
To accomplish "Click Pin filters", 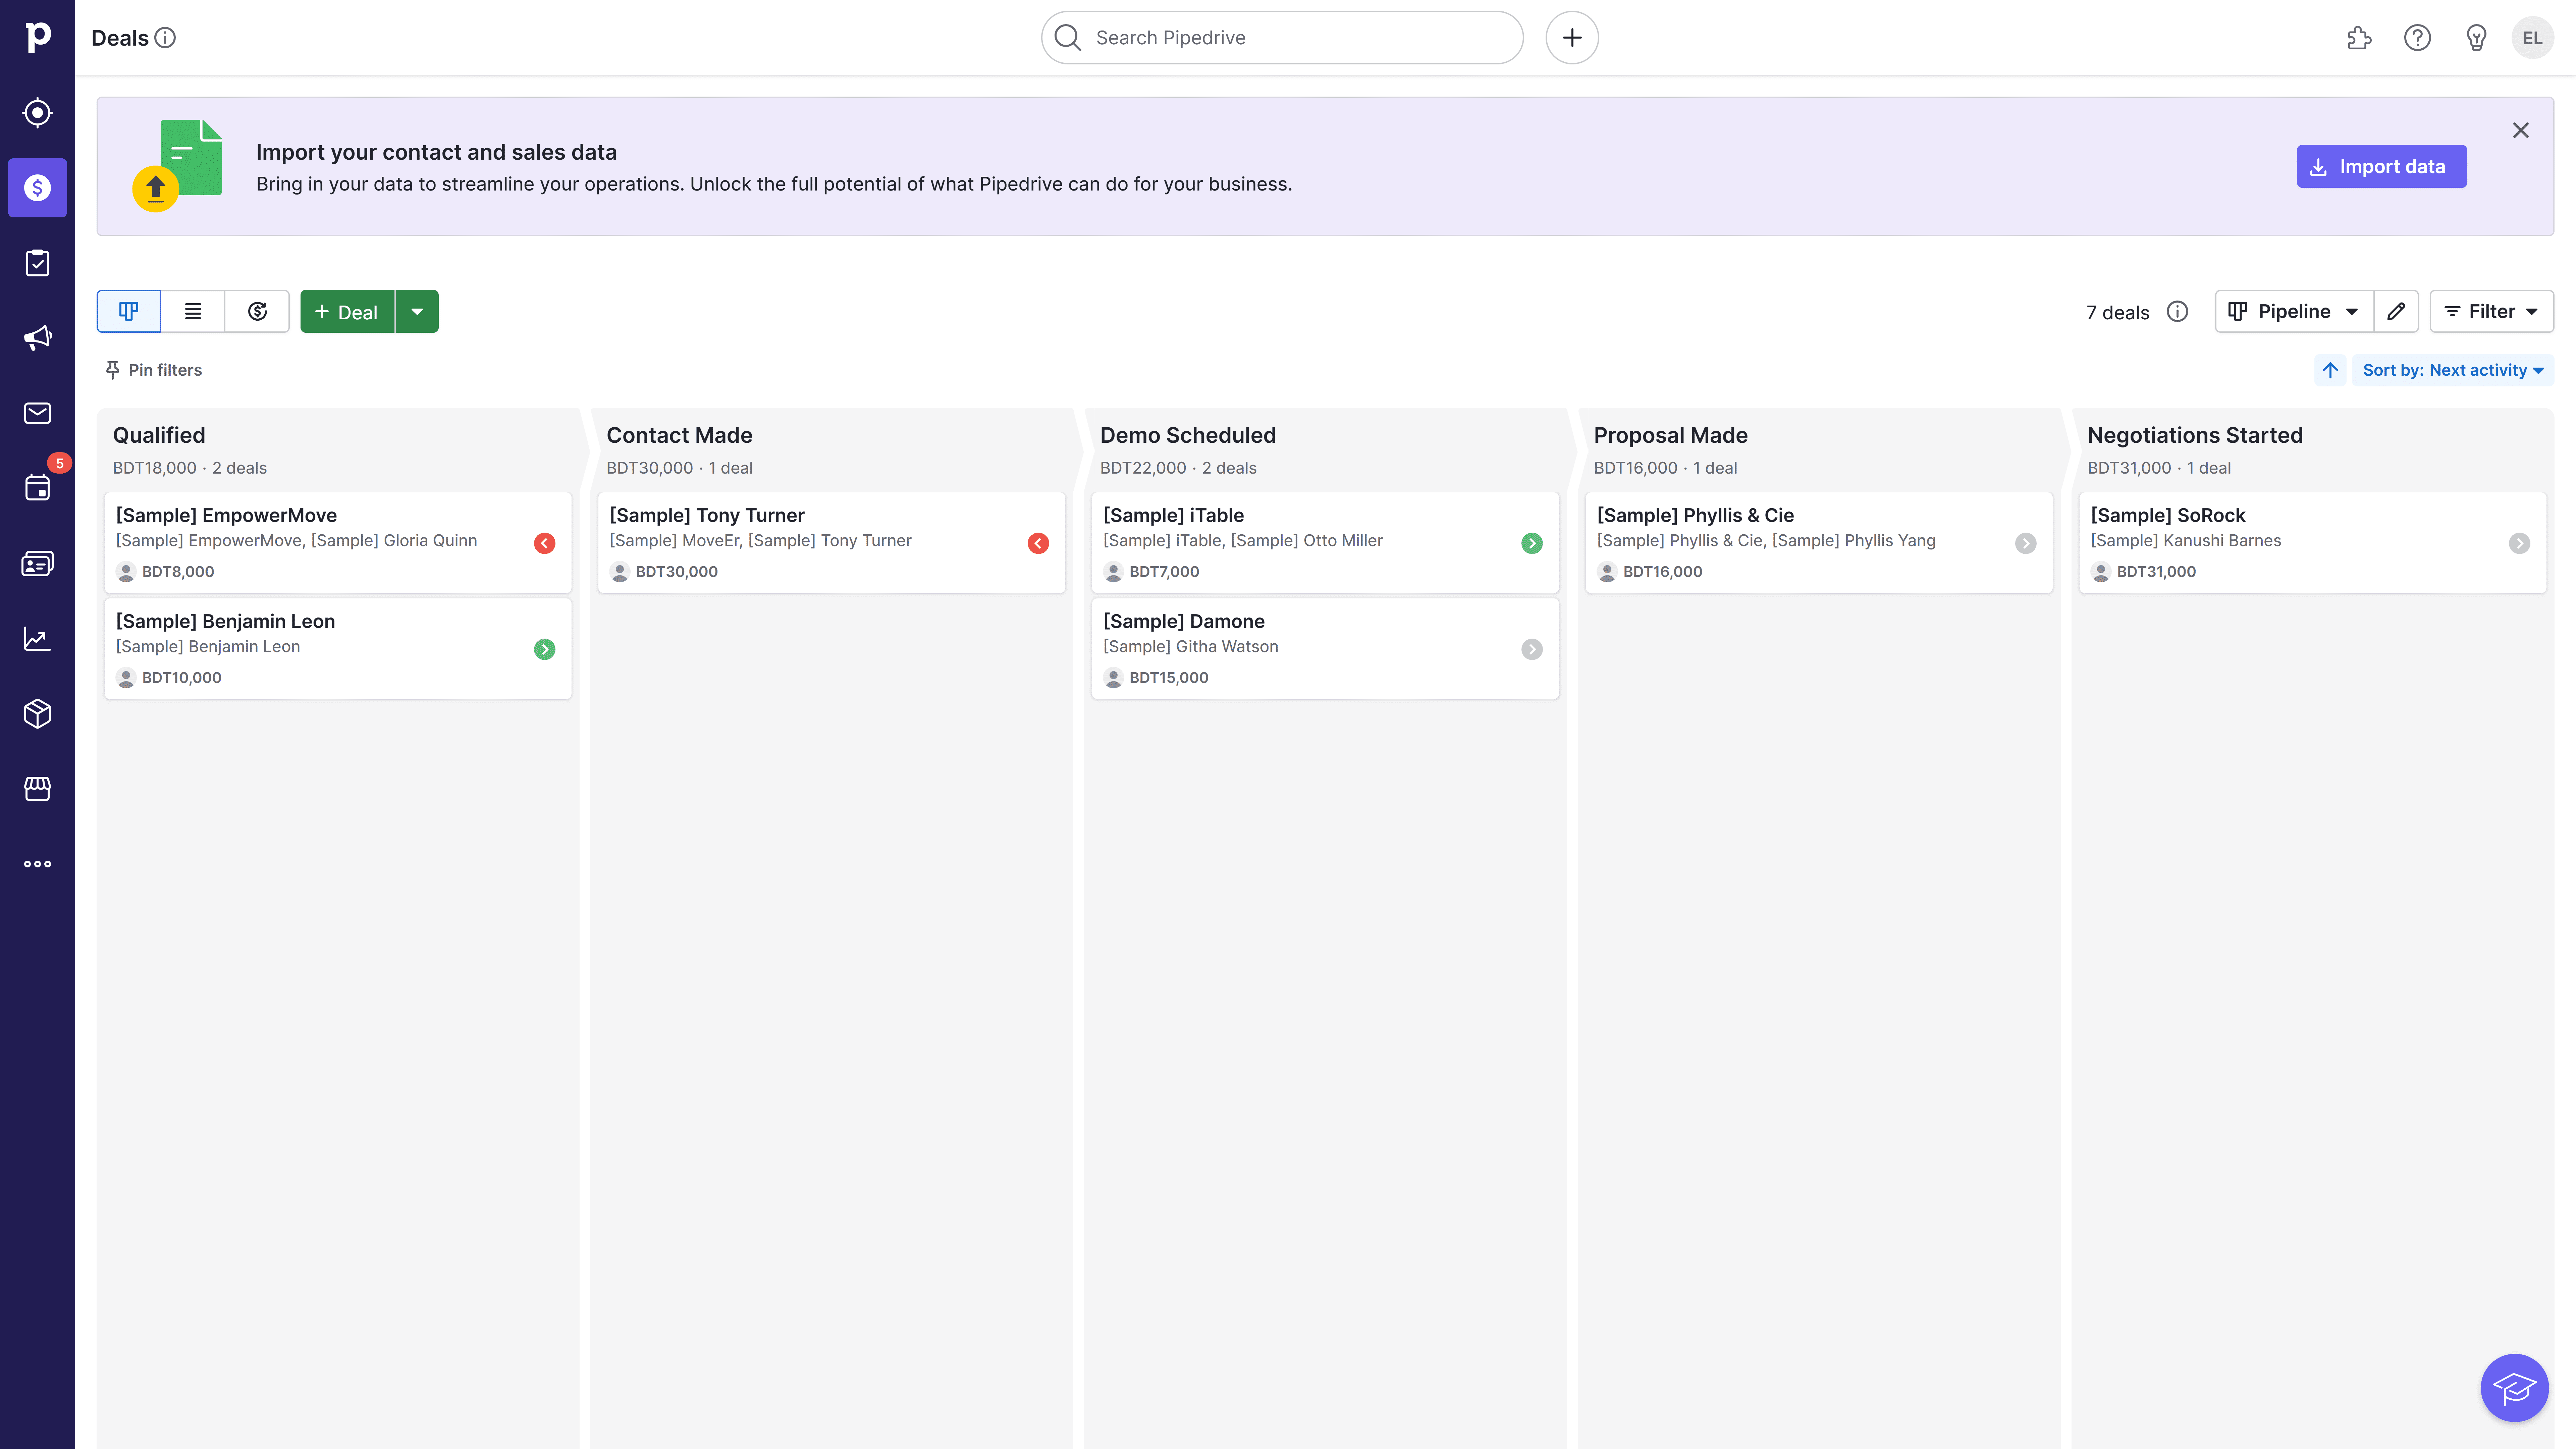I will point(154,370).
